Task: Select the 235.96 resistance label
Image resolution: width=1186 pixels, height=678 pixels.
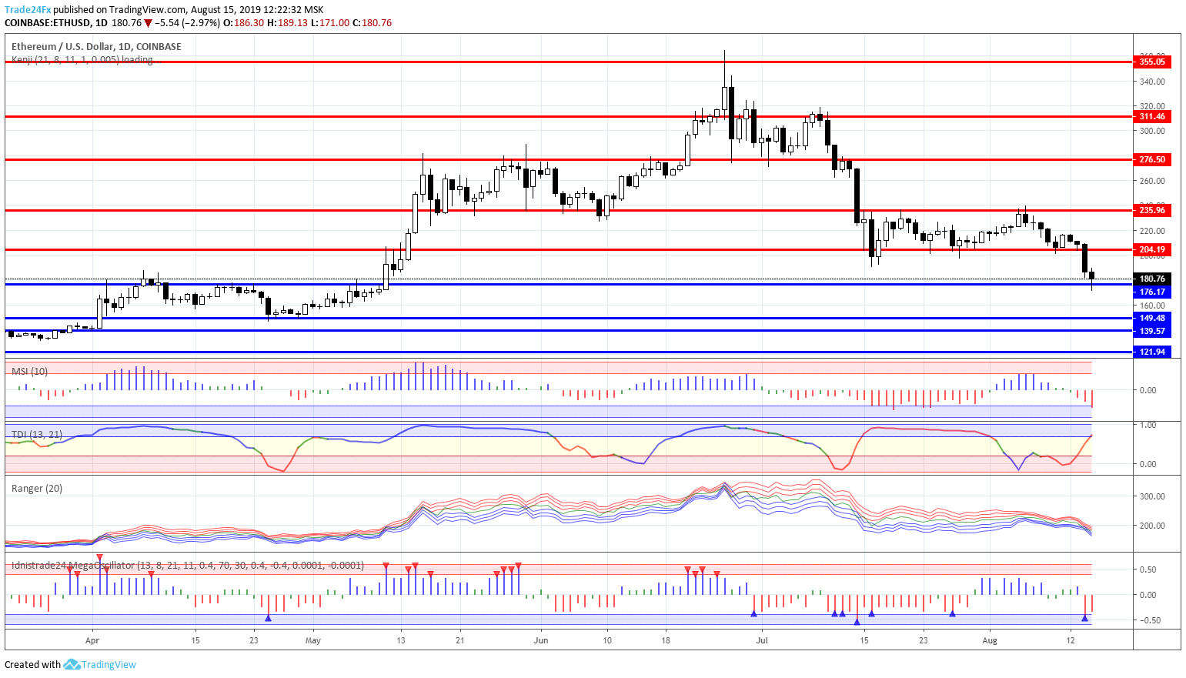Action: click(x=1152, y=210)
